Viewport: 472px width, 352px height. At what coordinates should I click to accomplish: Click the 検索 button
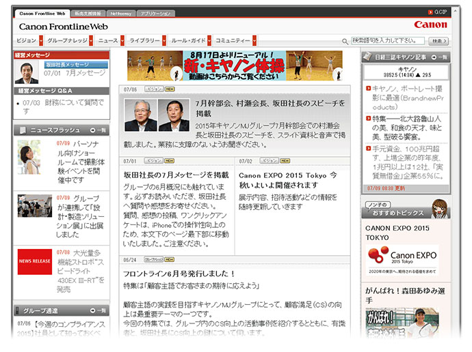click(439, 41)
